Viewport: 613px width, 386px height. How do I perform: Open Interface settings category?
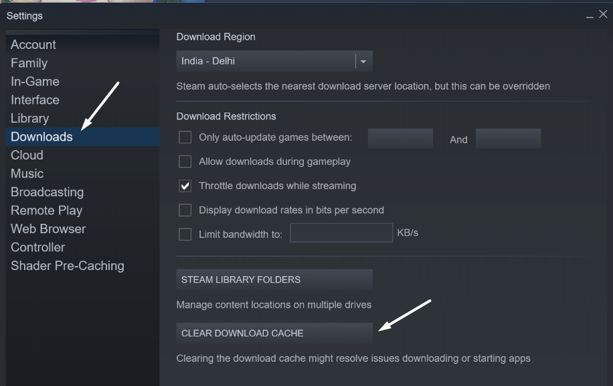[35, 100]
